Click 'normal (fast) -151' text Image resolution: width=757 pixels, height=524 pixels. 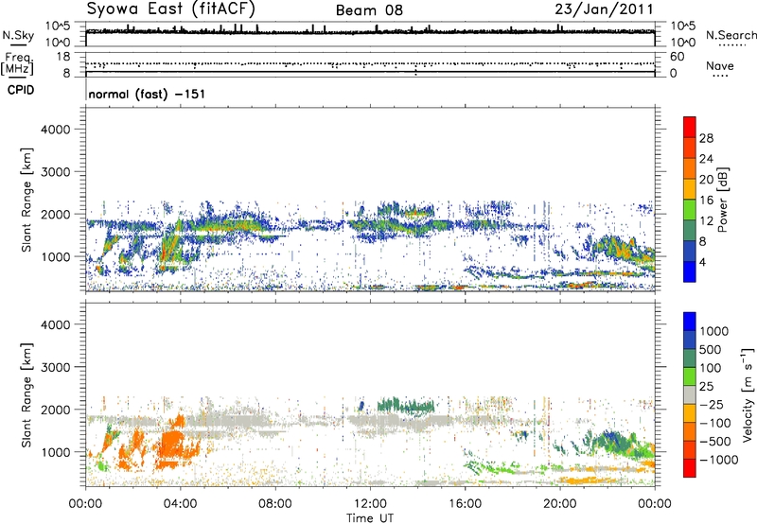[147, 94]
